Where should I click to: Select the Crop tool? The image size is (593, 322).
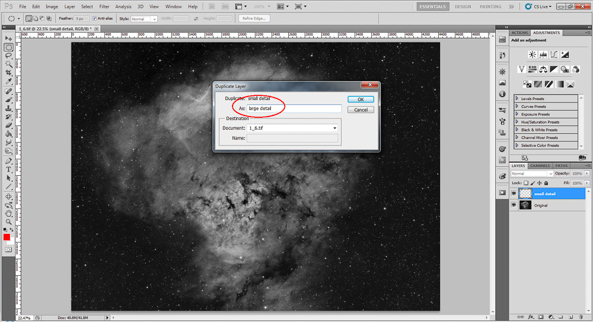point(8,72)
